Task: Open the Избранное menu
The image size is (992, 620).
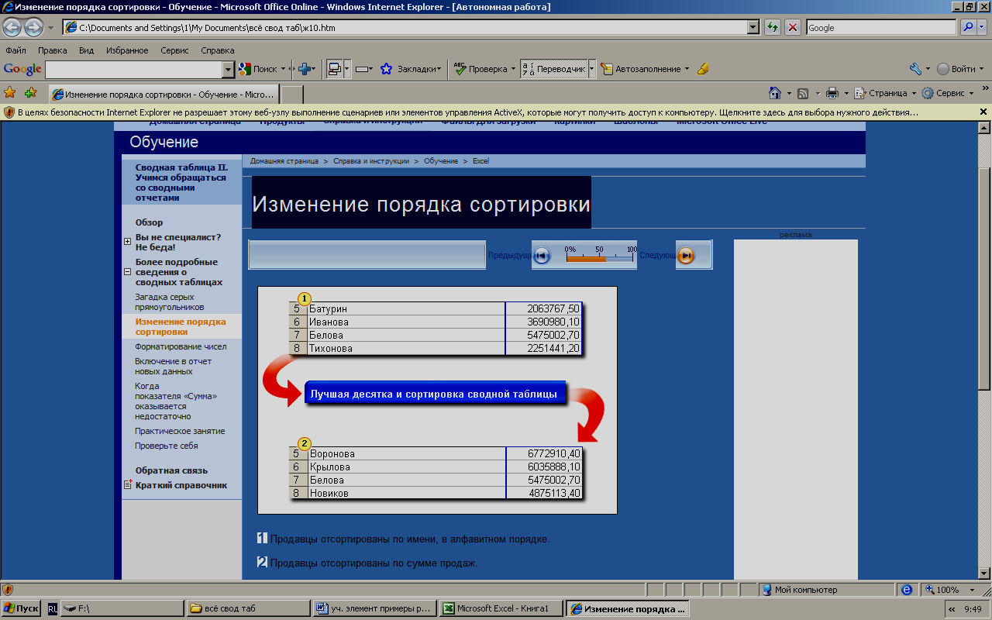Action: tap(128, 50)
